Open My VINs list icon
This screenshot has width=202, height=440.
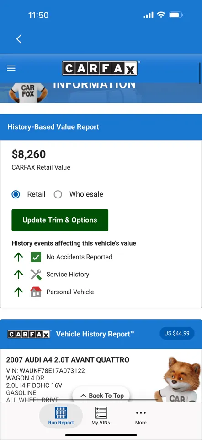pyautogui.click(x=101, y=413)
